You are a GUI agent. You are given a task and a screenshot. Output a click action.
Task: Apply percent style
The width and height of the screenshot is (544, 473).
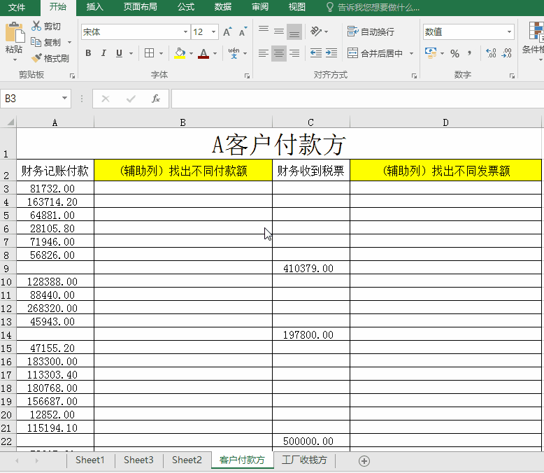pos(454,53)
